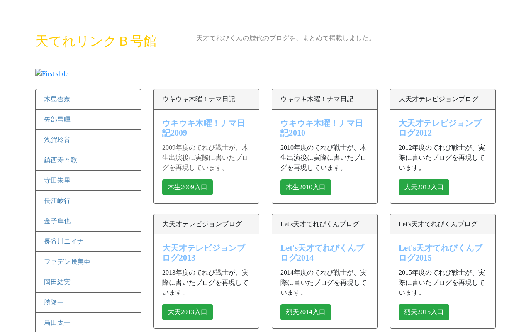531x332 pixels.
Task: Open the 大天2012入口 button
Action: point(424,187)
